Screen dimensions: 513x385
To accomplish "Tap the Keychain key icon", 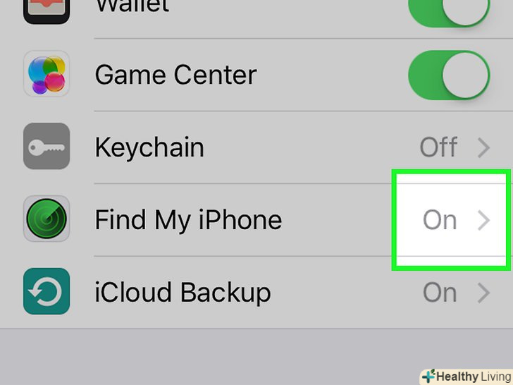I will 47,146.
